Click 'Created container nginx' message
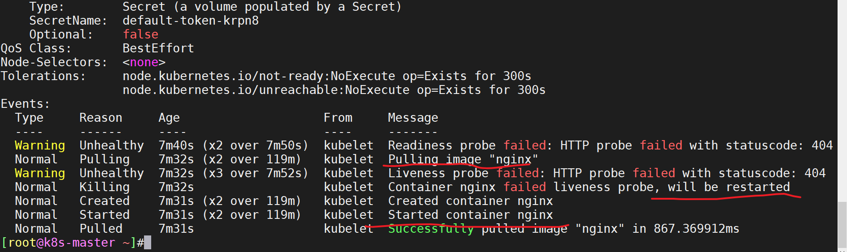Image resolution: width=847 pixels, height=252 pixels. [x=471, y=201]
